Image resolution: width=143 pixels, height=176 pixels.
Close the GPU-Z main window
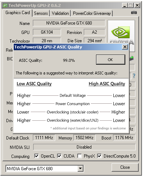pyautogui.click(x=137, y=5)
